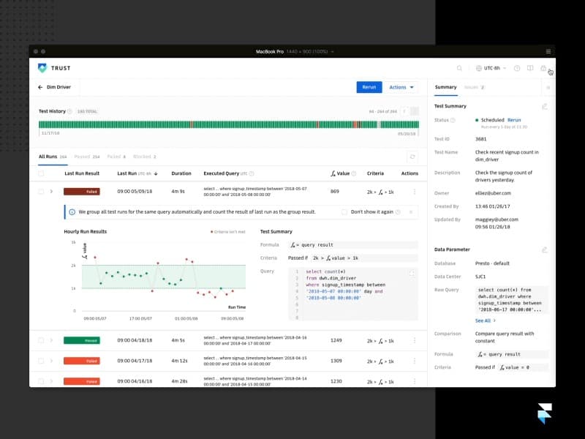Open actions menu for 04/17/18 run
The height and width of the screenshot is (439, 585).
(x=415, y=361)
